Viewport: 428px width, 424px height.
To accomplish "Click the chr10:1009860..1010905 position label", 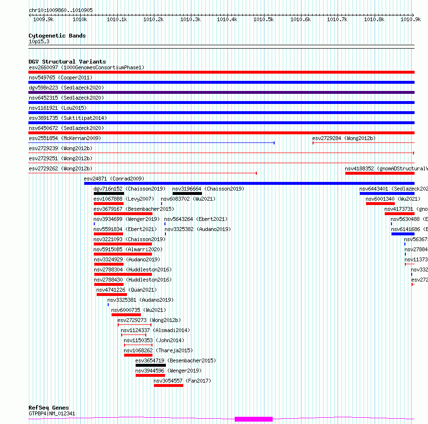I will tap(61, 10).
